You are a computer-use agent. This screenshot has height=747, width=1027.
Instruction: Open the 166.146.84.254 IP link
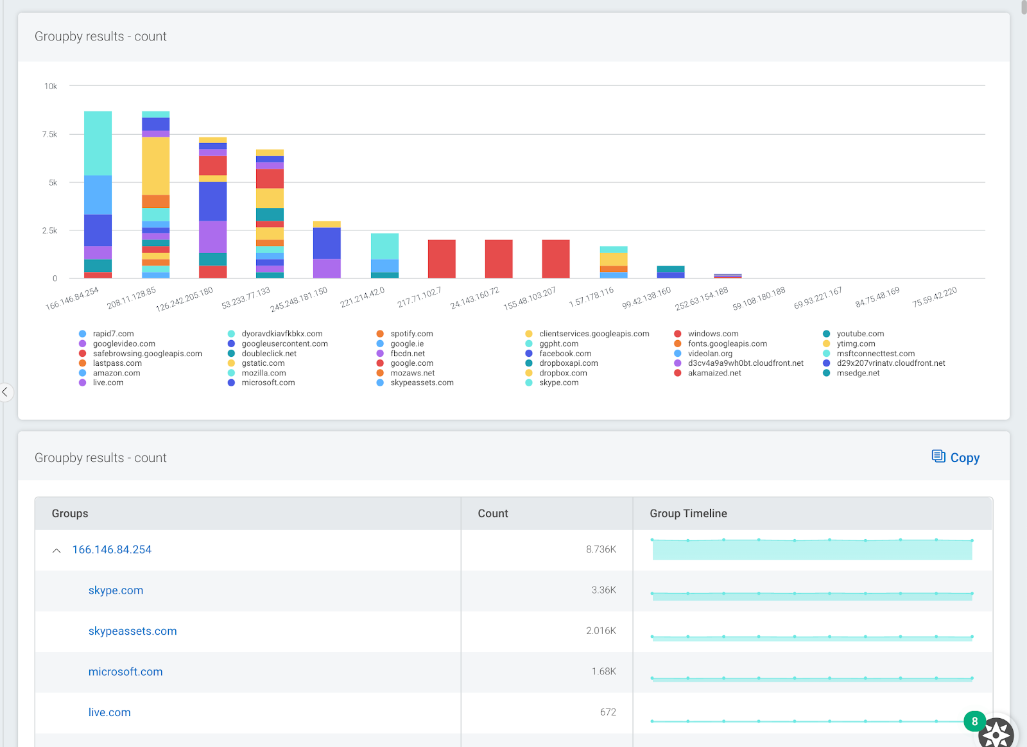[112, 550]
